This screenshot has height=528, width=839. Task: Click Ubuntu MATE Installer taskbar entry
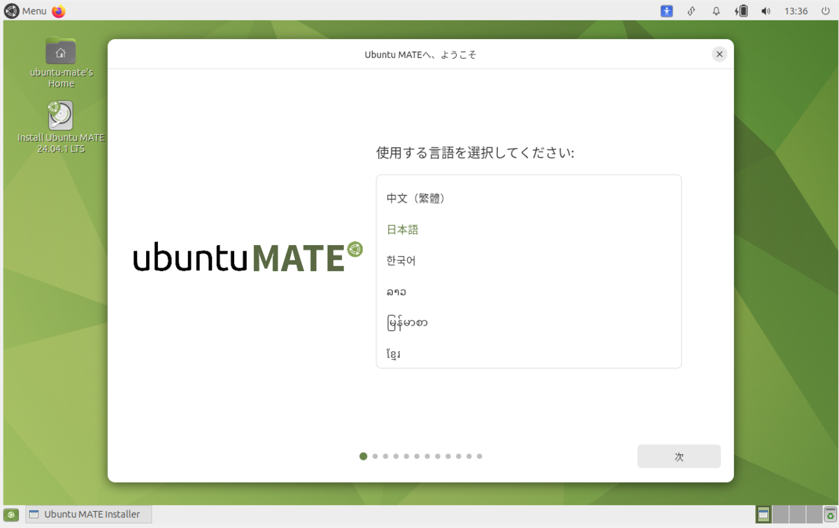click(89, 515)
